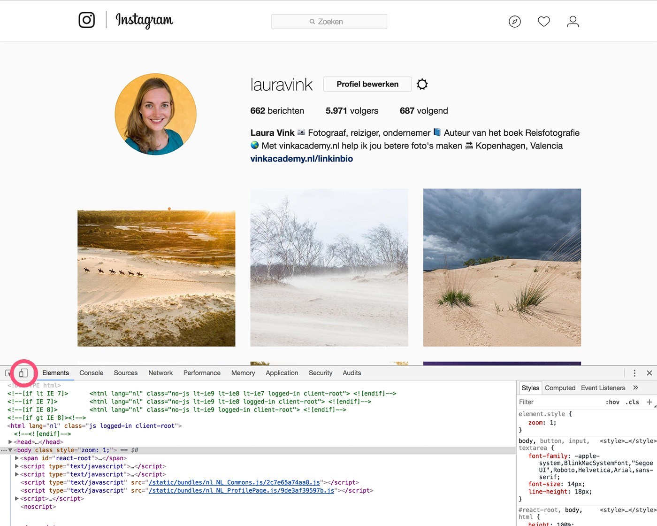Open settings gear next to Profiel bewerken

[x=422, y=84]
